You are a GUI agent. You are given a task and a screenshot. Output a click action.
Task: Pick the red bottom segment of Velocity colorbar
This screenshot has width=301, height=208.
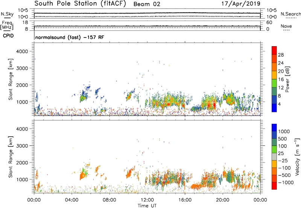(274, 186)
